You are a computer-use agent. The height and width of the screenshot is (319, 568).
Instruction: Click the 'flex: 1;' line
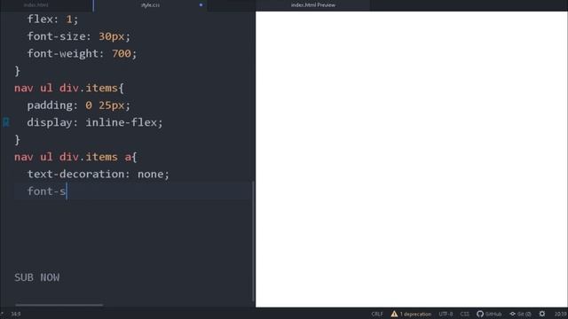pos(52,19)
